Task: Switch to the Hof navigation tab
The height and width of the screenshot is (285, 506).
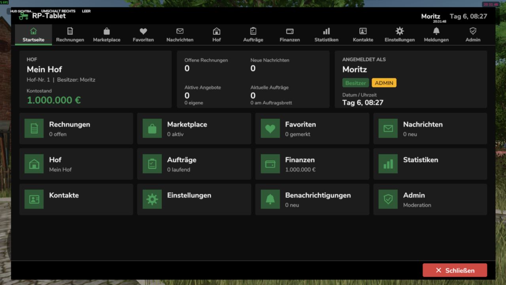Action: click(217, 34)
